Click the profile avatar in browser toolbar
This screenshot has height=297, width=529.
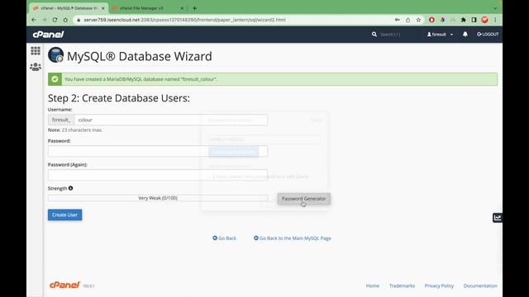[x=485, y=20]
